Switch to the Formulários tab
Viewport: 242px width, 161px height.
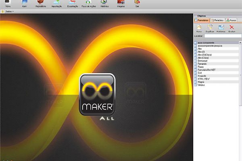coord(202,20)
